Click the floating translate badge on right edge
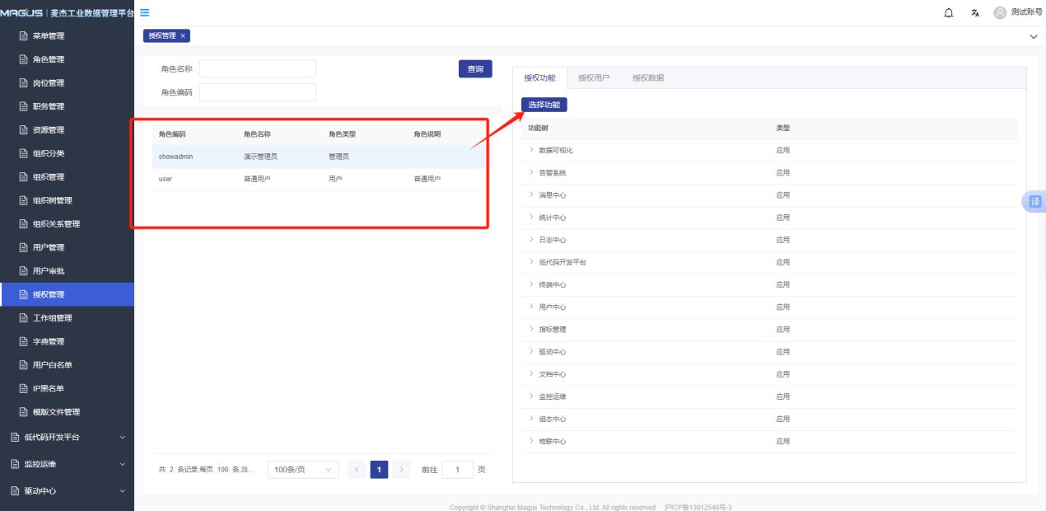Image resolution: width=1046 pixels, height=511 pixels. (x=1034, y=202)
